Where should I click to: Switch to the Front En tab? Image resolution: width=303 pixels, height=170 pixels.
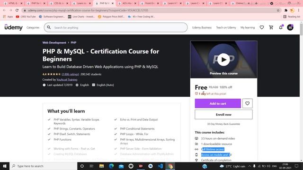coord(150,3)
